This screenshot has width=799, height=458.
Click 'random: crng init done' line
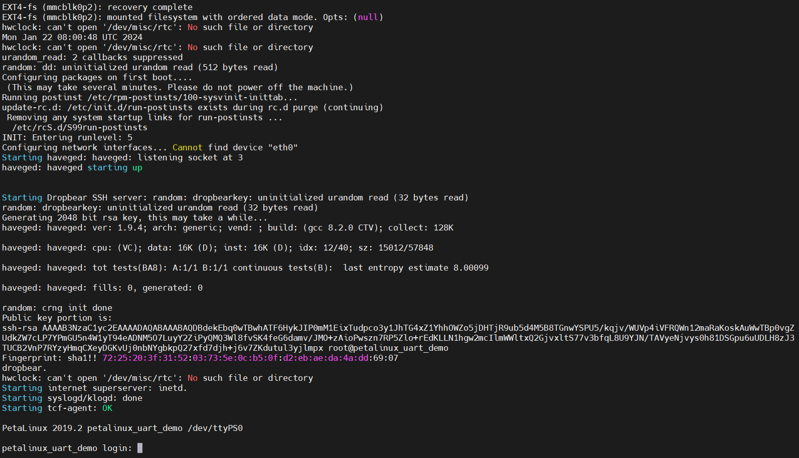(x=57, y=308)
